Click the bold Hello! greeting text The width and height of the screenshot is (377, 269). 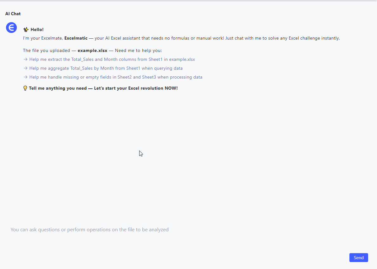[37, 30]
